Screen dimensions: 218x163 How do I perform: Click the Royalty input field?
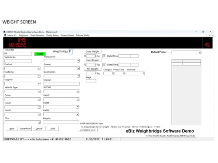pyautogui.click(x=61, y=122)
